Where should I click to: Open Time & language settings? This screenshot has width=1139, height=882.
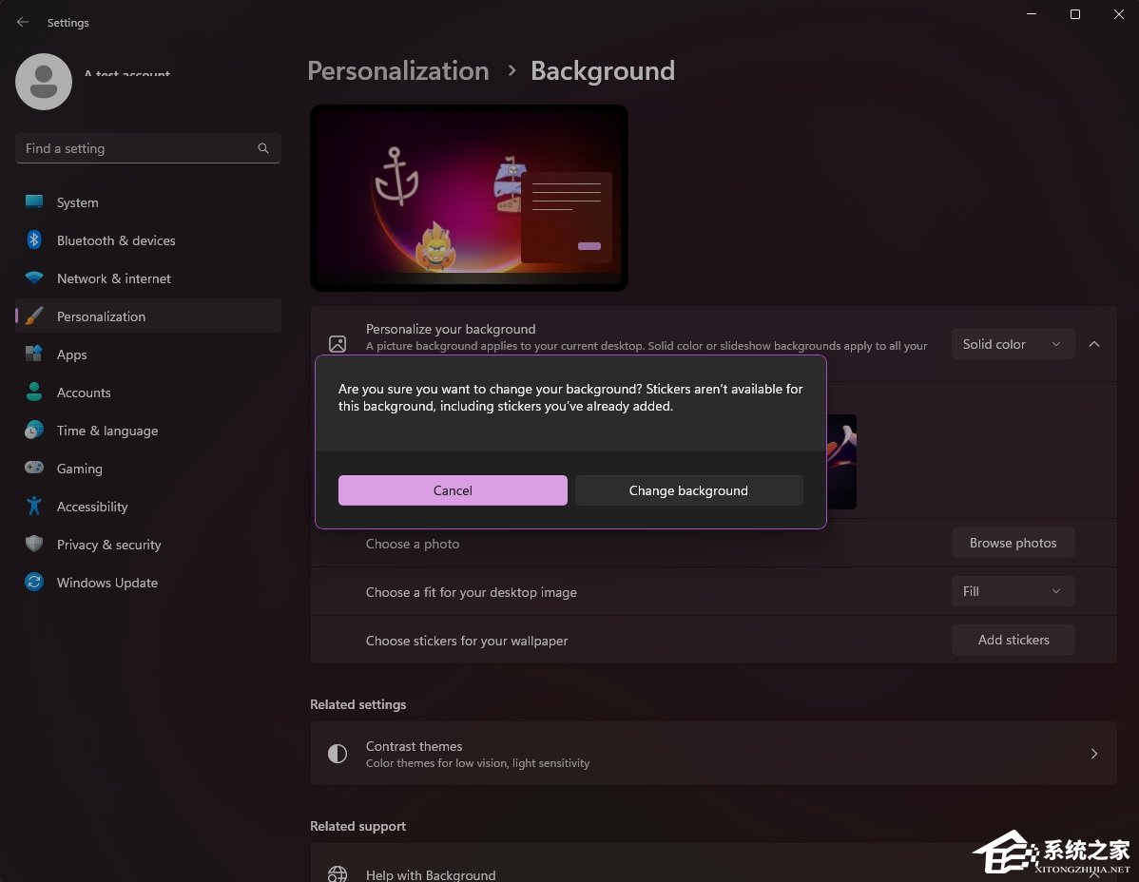coord(148,431)
